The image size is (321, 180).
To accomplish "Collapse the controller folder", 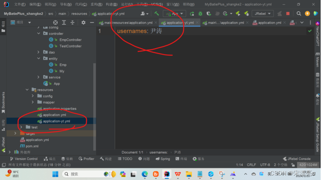I will [39, 34].
